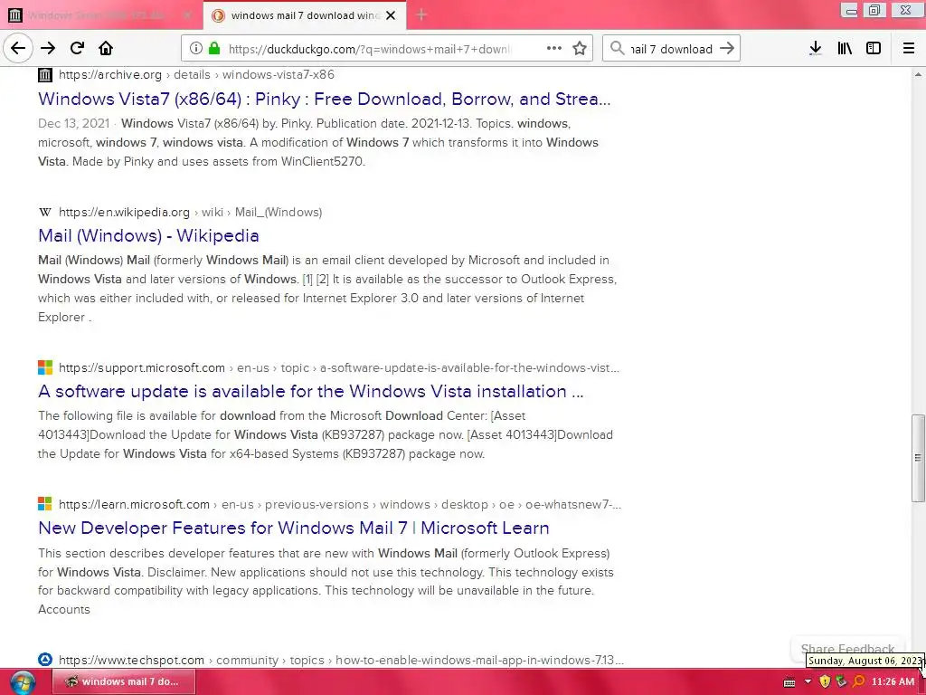Go back to the previous page
Image resolution: width=926 pixels, height=695 pixels.
pos(18,48)
